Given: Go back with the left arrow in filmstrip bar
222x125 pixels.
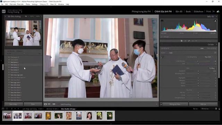Looking at the screenshot, I should (15, 109).
